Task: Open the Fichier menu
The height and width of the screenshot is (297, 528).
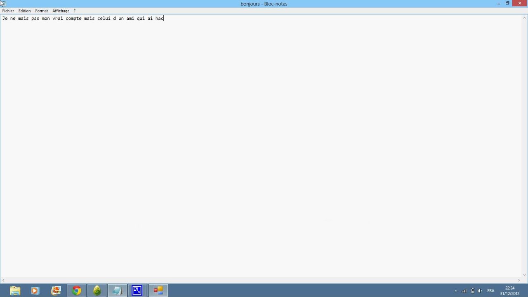Action: (8, 11)
